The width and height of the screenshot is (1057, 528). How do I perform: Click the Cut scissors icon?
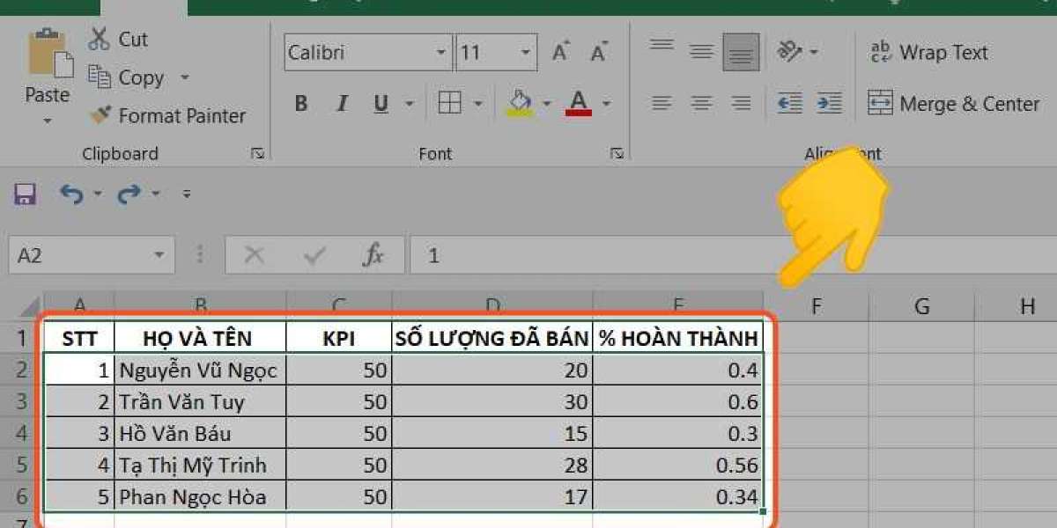[99, 40]
